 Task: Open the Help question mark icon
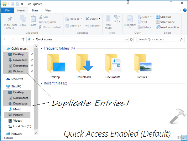coord(185,10)
